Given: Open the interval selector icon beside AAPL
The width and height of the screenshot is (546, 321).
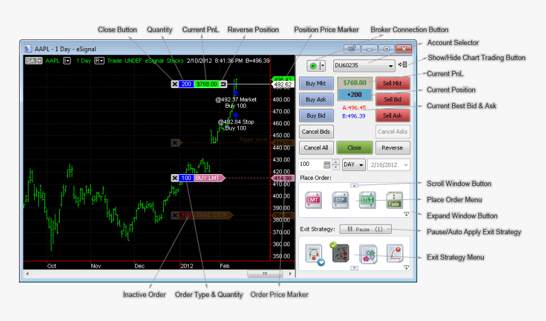Looking at the screenshot, I should tap(67, 61).
